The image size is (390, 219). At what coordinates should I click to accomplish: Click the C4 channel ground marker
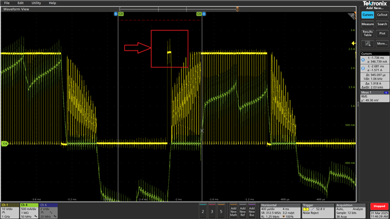(x=5, y=144)
